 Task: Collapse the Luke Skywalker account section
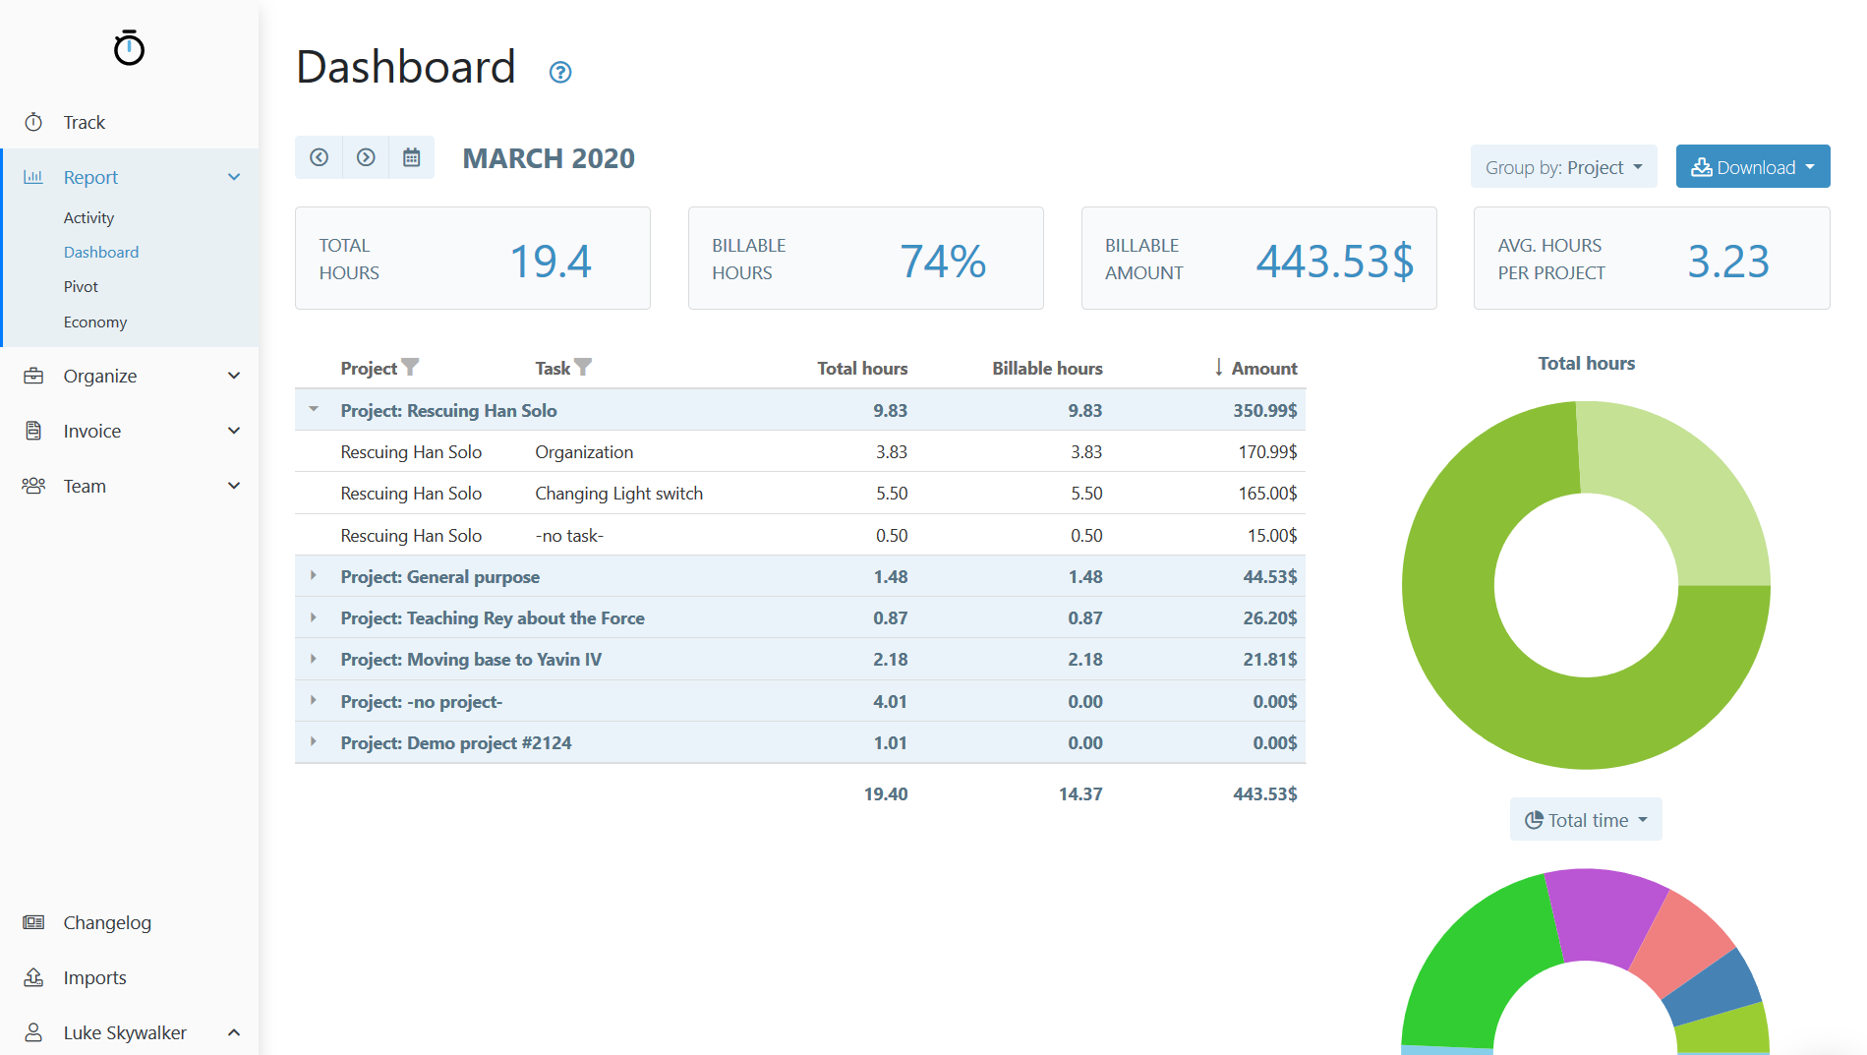234,1032
